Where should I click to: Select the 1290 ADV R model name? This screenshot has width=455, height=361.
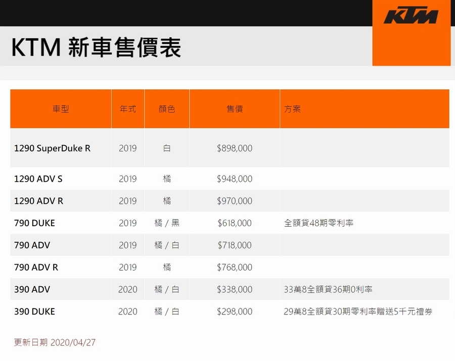coord(39,201)
